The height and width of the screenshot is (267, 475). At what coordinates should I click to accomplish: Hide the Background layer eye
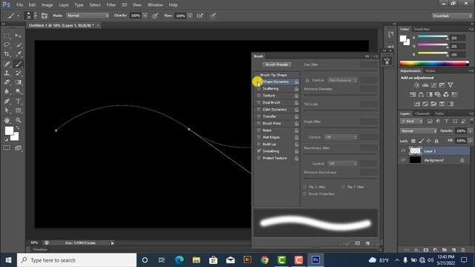click(403, 160)
